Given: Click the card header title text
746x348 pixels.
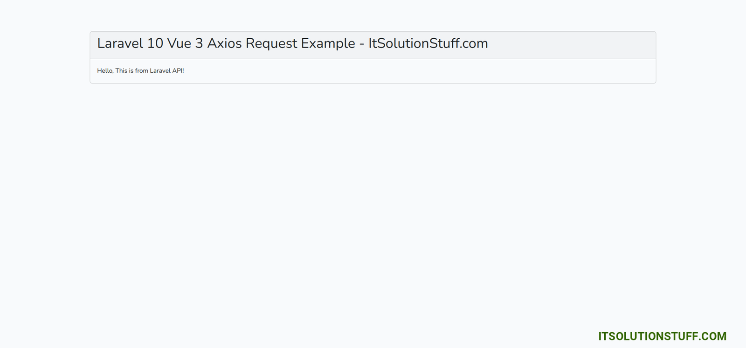Looking at the screenshot, I should coord(292,43).
